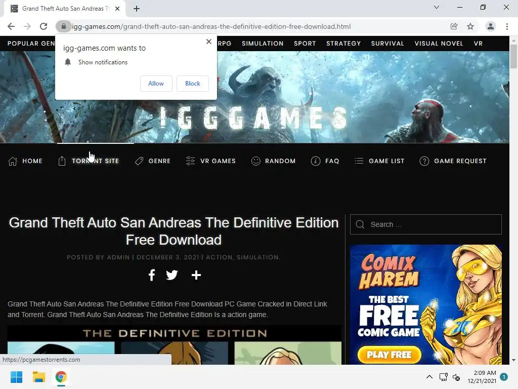Click the Simulation category under post title
This screenshot has width=518, height=389.
[257, 257]
